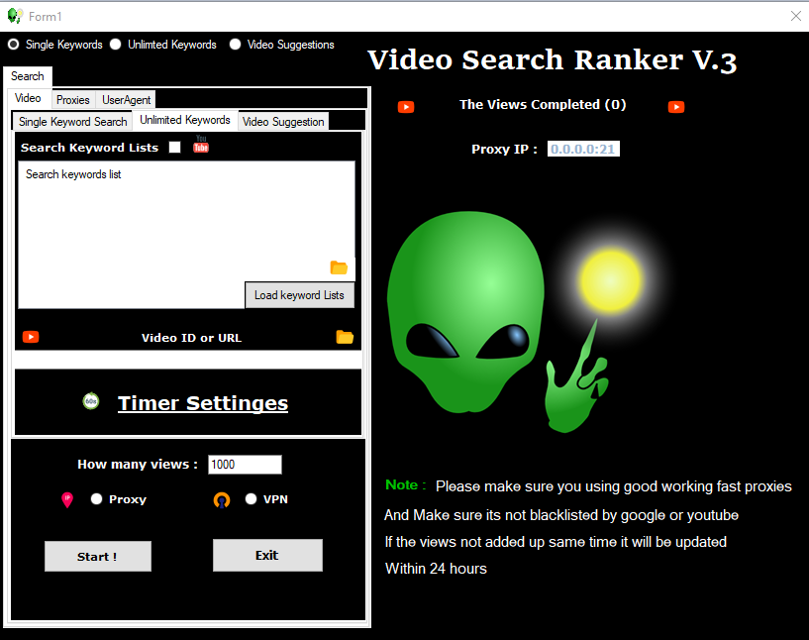Click the orange OpenVPN icon near VPN
809x640 pixels.
[222, 499]
